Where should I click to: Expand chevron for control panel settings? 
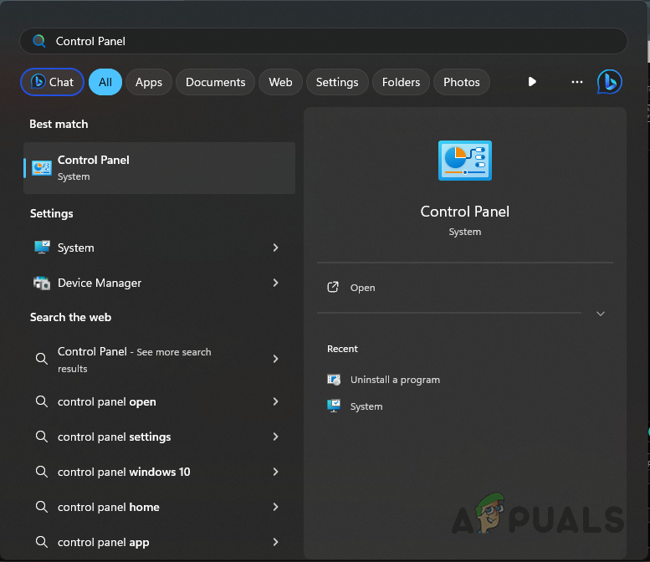tap(276, 437)
